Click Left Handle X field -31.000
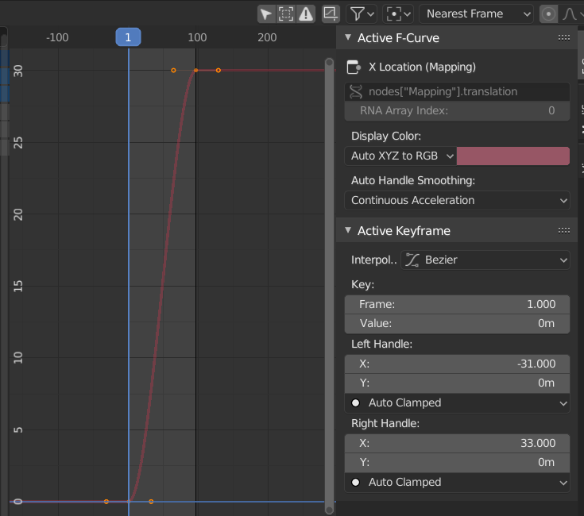 458,364
